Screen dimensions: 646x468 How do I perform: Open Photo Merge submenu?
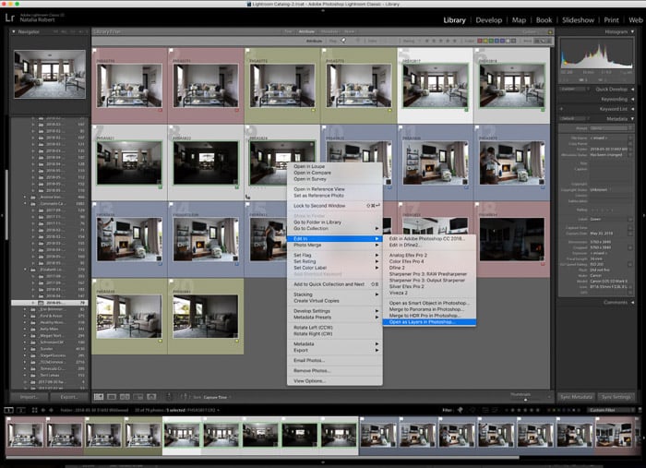334,246
